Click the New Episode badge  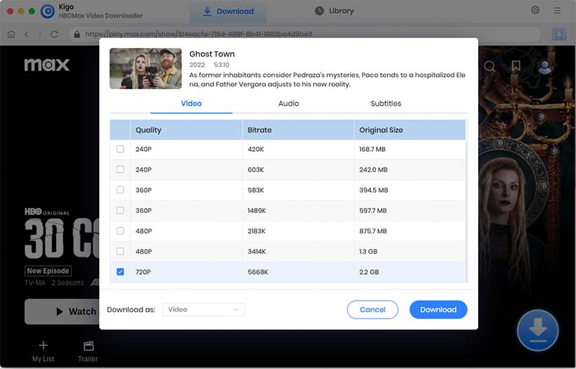click(48, 271)
